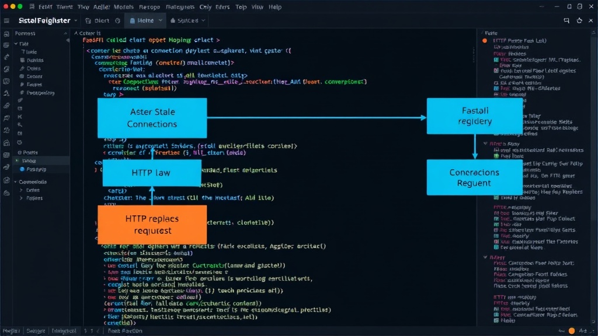Open the hamburger menu beside SistalFeighster
Viewport: 598px width, 336px height.
6,20
